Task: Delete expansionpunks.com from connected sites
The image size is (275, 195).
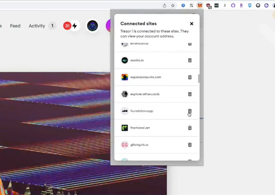Action: click(x=190, y=77)
